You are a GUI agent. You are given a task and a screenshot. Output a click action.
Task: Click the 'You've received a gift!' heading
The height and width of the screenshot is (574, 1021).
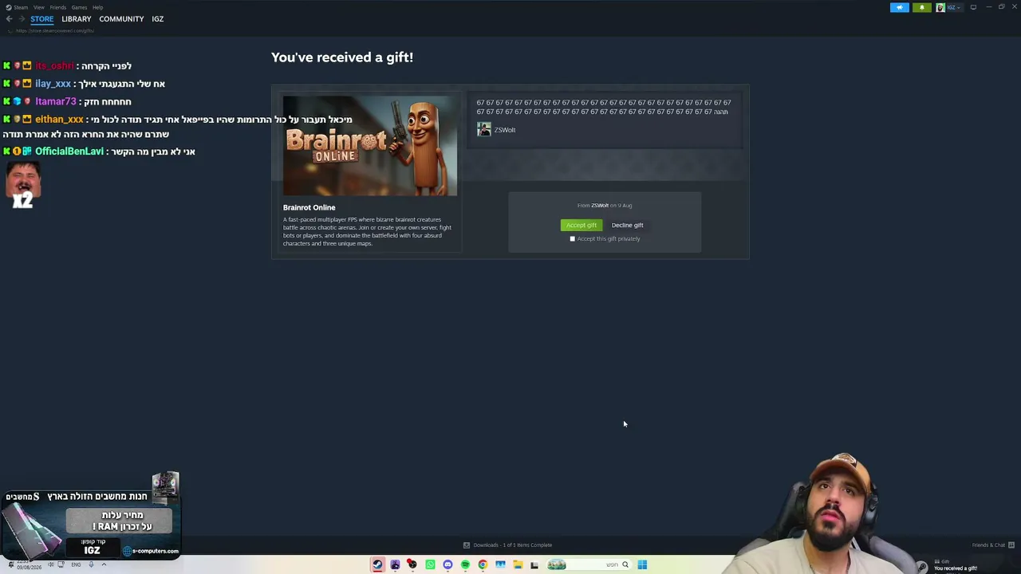click(342, 57)
